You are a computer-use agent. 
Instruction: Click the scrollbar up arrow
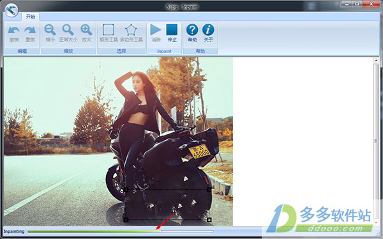coord(376,60)
